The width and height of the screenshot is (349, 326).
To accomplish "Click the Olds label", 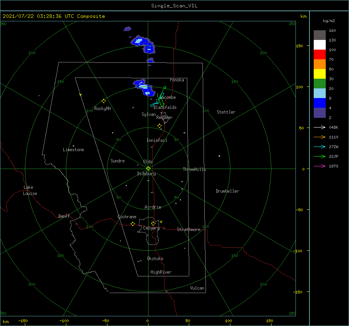I will click(x=148, y=162).
